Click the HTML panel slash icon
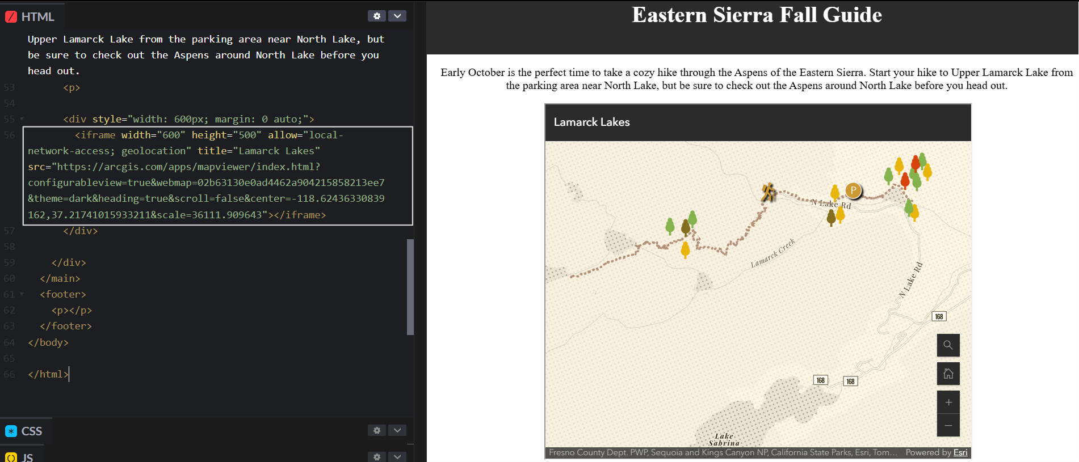This screenshot has width=1079, height=462. pos(11,16)
